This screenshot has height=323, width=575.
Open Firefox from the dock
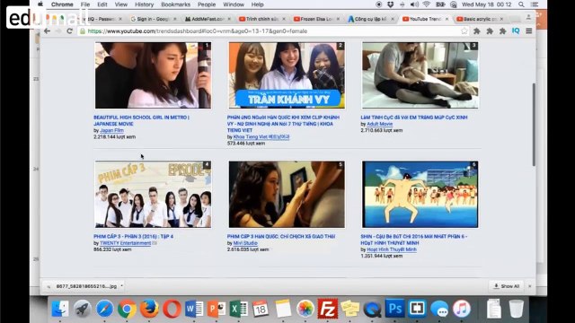tap(149, 309)
